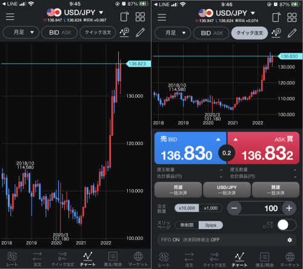Select 3pips slippage option
This screenshot has height=269, width=303.
pyautogui.click(x=211, y=225)
